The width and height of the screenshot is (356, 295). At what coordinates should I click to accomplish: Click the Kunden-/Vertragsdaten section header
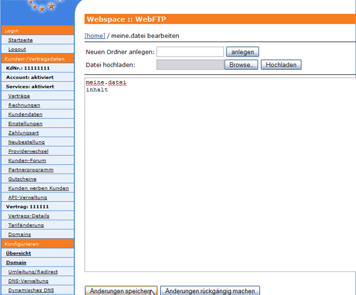click(38, 59)
